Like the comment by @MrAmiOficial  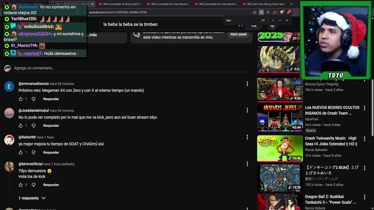(20, 185)
